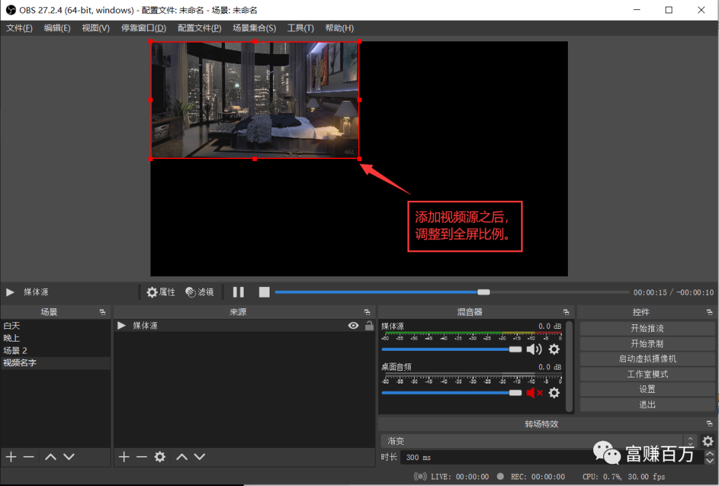Pause the media source playback
The image size is (719, 486).
tap(238, 292)
